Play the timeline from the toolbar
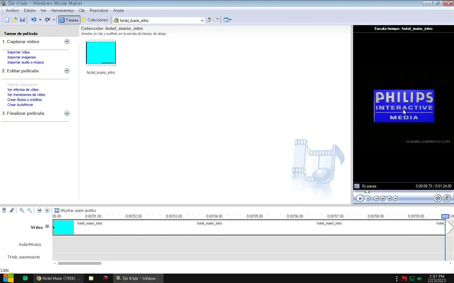Viewport: 454px width, 283px height. 47,210
